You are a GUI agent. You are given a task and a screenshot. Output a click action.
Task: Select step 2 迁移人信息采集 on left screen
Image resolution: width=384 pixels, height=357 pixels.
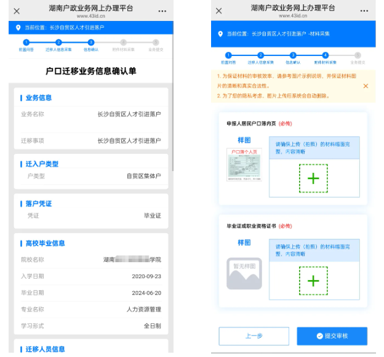(58, 42)
